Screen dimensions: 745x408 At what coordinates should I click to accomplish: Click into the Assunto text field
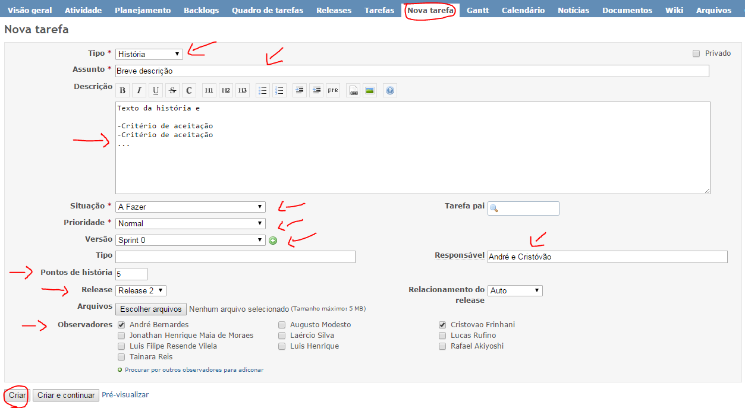tap(412, 71)
